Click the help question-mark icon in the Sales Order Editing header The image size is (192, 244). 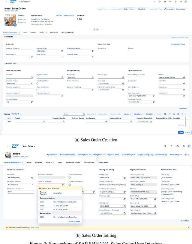[178, 146]
